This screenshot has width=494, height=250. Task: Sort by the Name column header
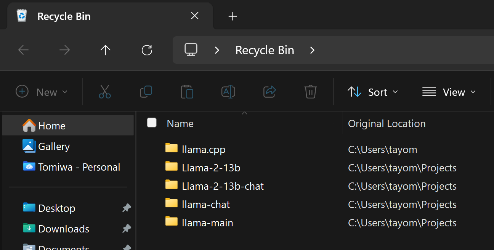[180, 124]
